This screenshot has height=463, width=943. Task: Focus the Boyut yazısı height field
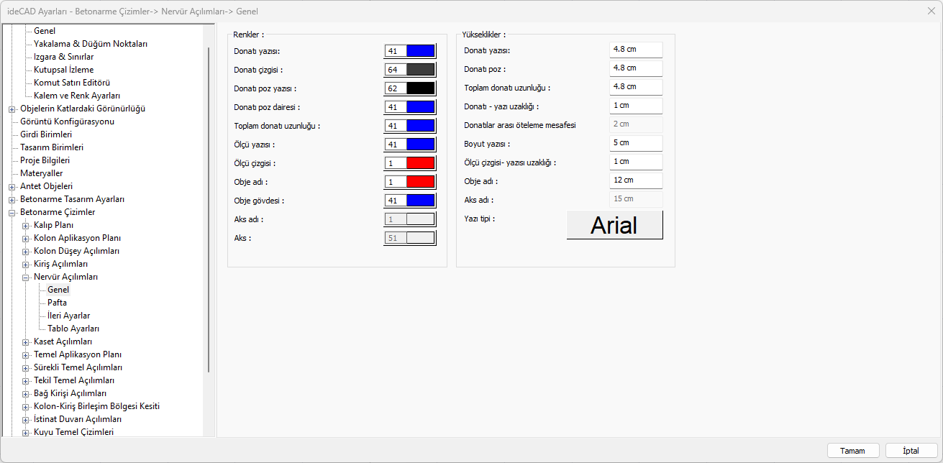(x=636, y=143)
